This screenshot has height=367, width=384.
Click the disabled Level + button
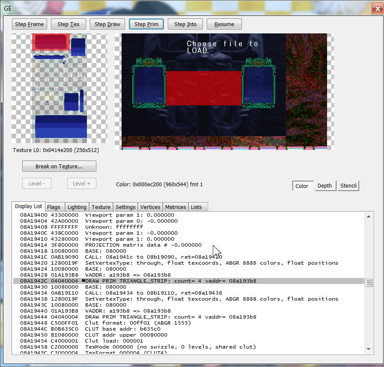81,183
